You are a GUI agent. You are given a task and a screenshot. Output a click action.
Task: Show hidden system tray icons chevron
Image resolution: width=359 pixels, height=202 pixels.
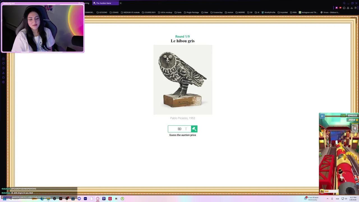(328, 199)
